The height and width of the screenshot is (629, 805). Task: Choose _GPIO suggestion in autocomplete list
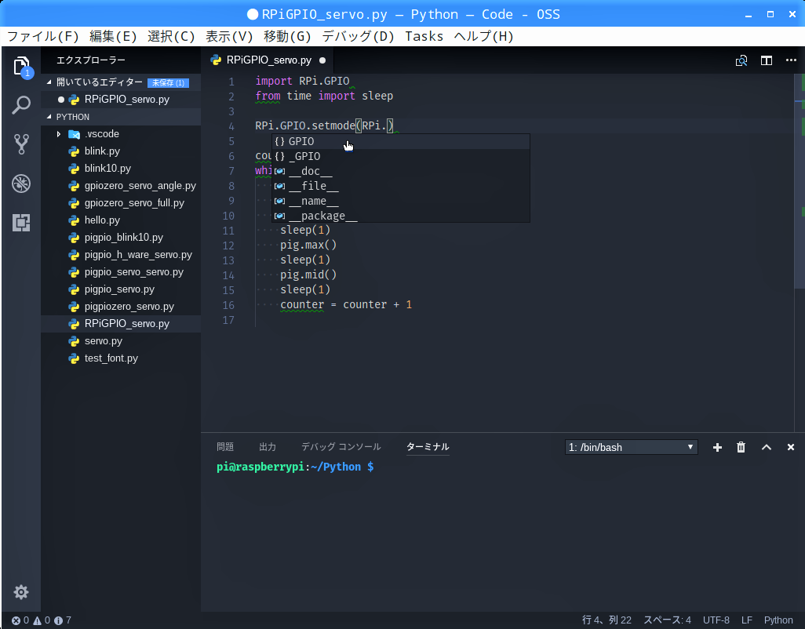click(400, 156)
